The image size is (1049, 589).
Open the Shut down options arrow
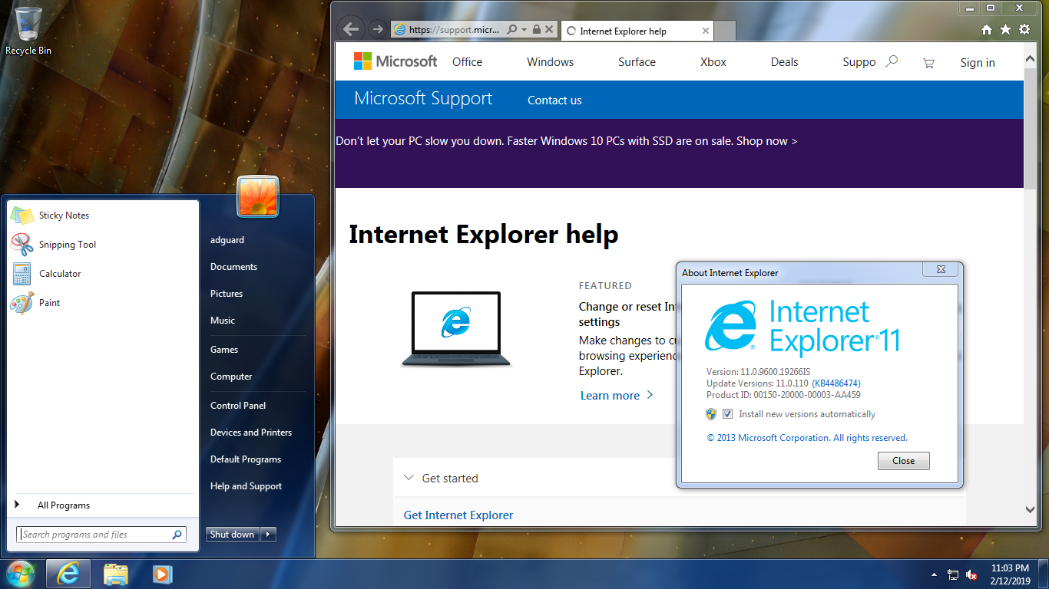(268, 535)
